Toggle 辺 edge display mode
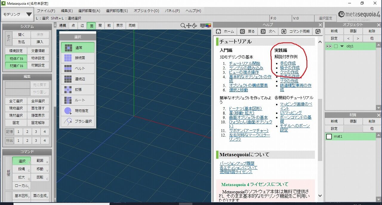Image resolution: width=382 pixels, height=205 pixels. [x=82, y=26]
